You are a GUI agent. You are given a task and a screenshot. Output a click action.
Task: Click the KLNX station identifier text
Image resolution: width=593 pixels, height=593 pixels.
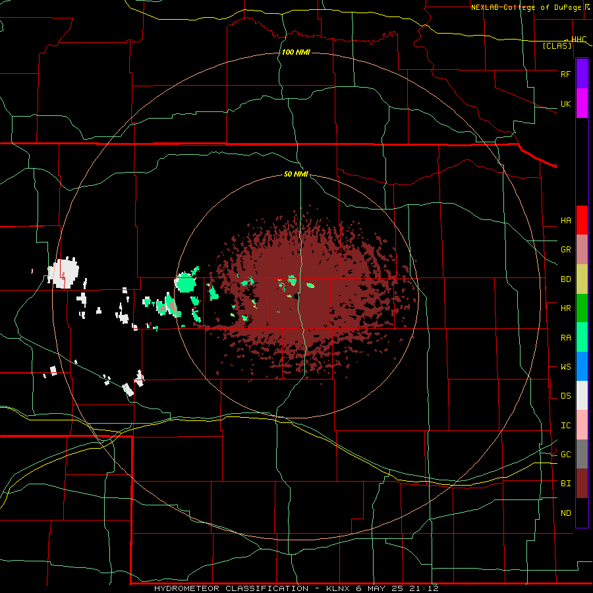(338, 588)
